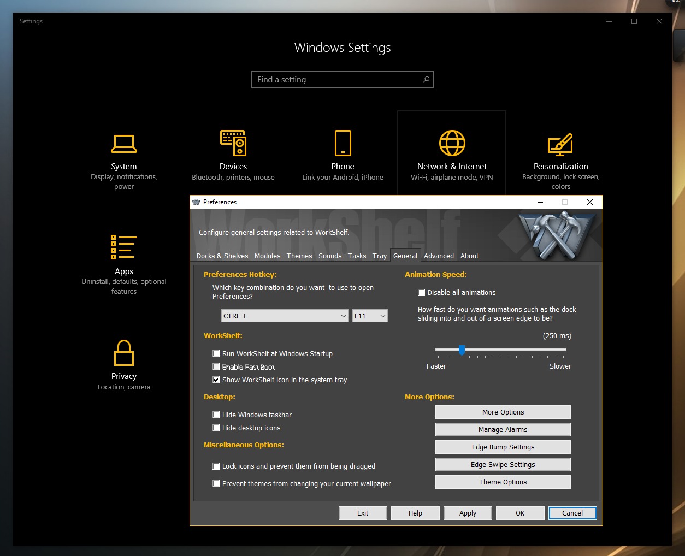Open the System settings icon

point(124,144)
